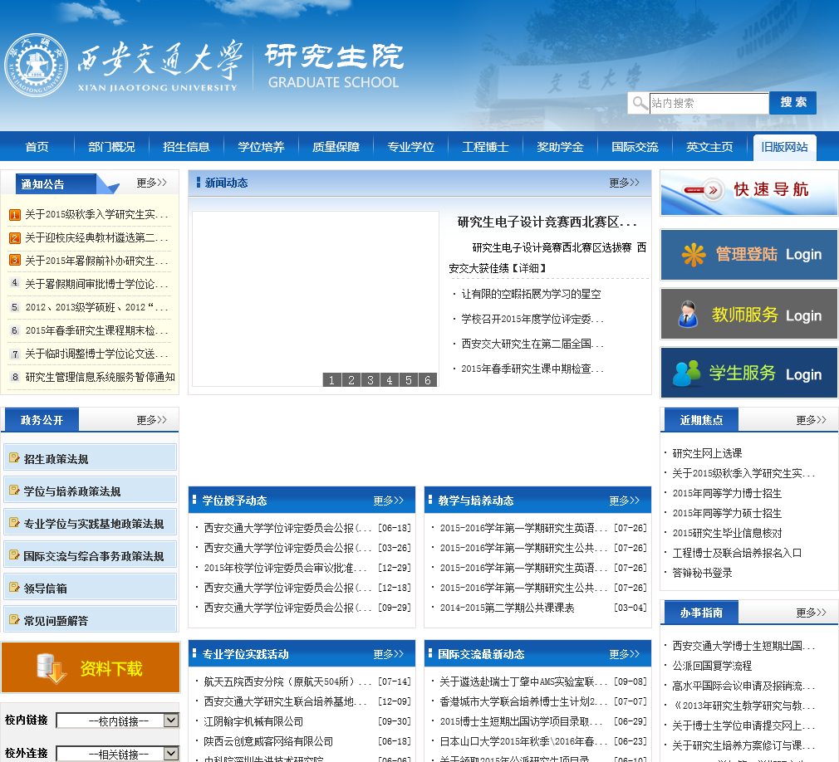The width and height of the screenshot is (839, 762).
Task: Focus the 站内搜索 input field
Action: coord(709,103)
